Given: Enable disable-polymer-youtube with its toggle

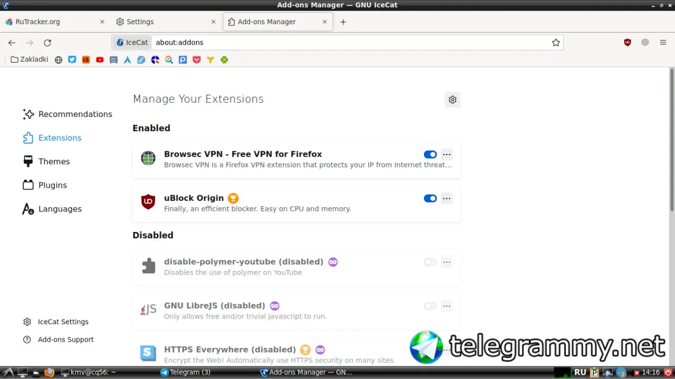Looking at the screenshot, I should pos(430,262).
